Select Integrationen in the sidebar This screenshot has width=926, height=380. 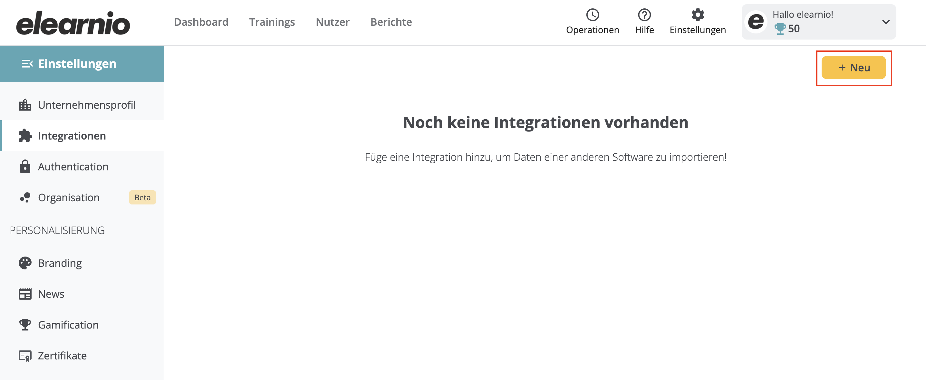pos(82,136)
